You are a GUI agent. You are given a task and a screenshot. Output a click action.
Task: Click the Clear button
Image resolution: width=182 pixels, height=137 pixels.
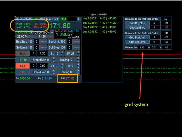[47, 19]
